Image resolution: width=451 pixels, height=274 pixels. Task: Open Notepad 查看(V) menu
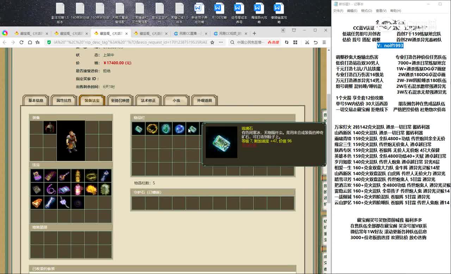[x=381, y=11]
